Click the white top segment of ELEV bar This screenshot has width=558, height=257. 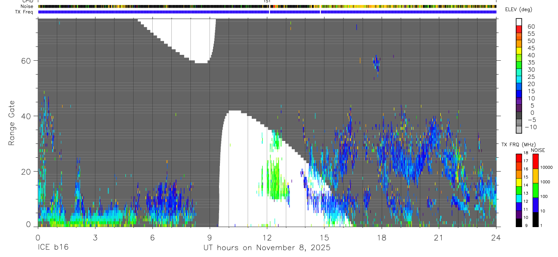point(519,23)
